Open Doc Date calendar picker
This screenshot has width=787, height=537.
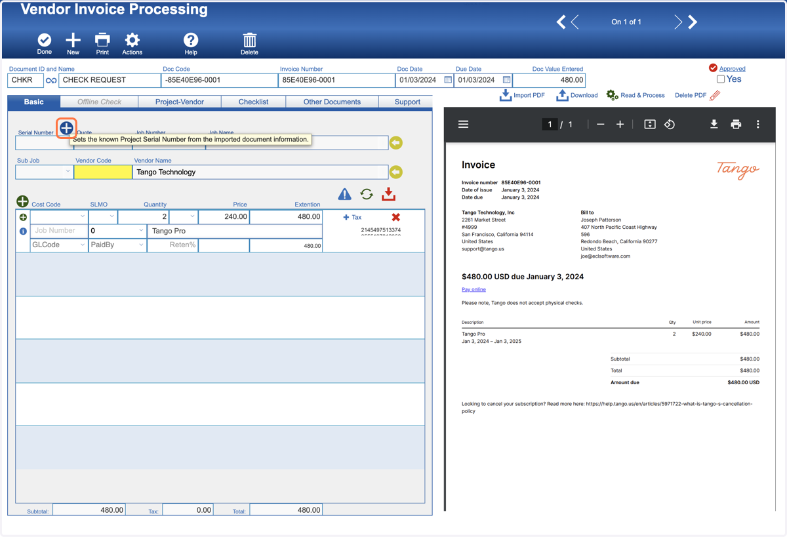(x=448, y=80)
